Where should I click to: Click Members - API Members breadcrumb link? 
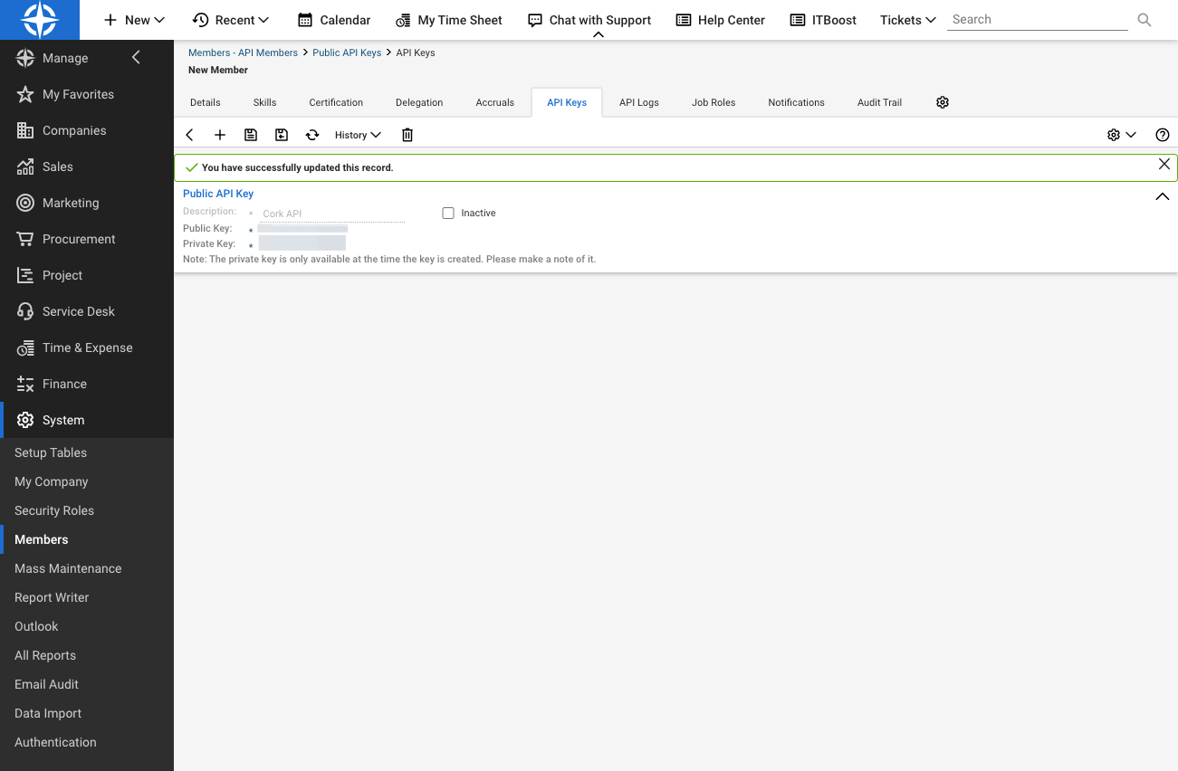tap(243, 52)
